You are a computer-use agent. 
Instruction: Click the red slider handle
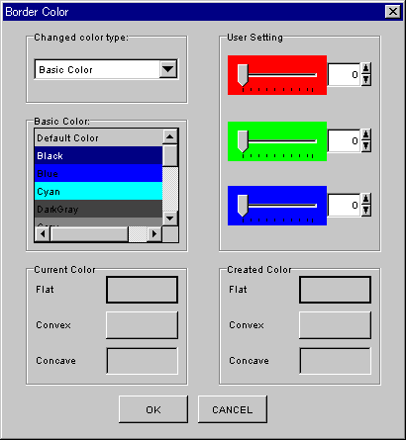click(x=243, y=75)
